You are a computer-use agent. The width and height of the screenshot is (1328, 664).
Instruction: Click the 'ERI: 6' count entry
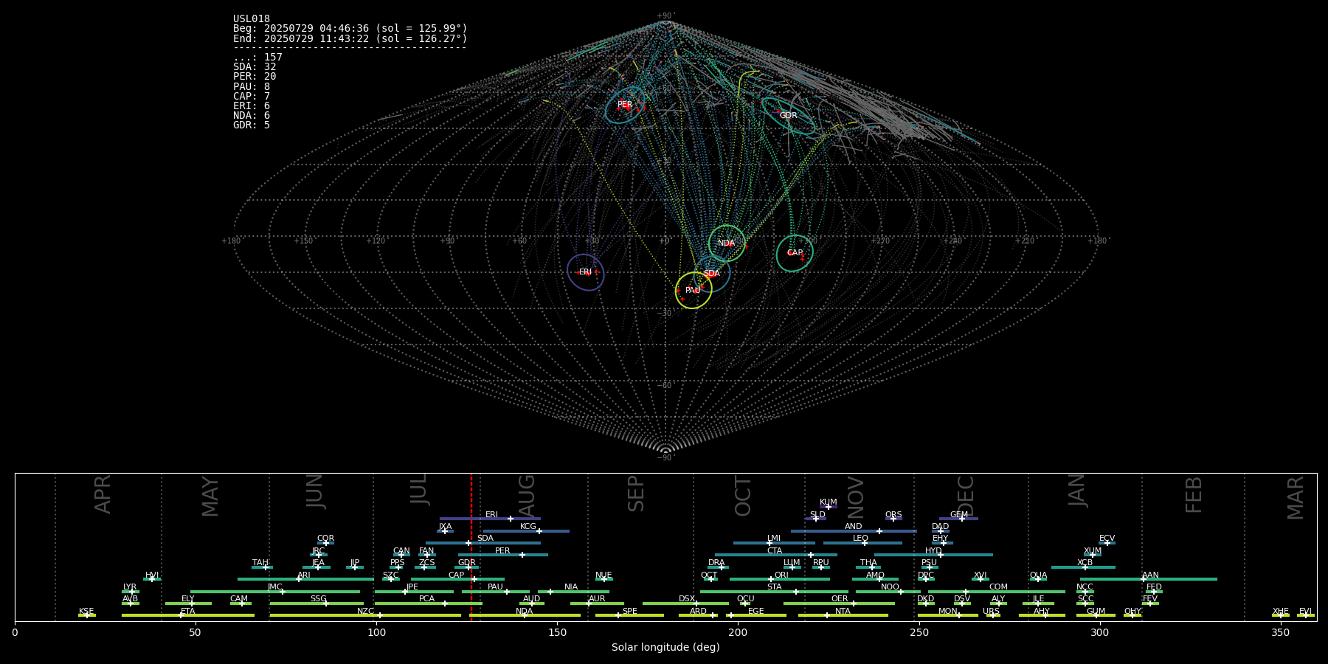click(x=252, y=106)
